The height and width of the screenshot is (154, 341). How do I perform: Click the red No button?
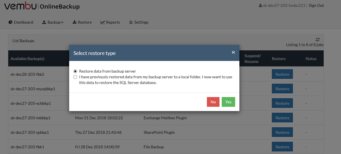pyautogui.click(x=213, y=102)
